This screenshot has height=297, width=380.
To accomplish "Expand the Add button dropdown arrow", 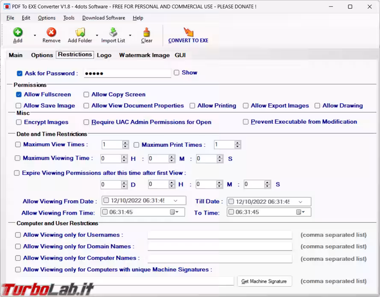I will click(35, 35).
